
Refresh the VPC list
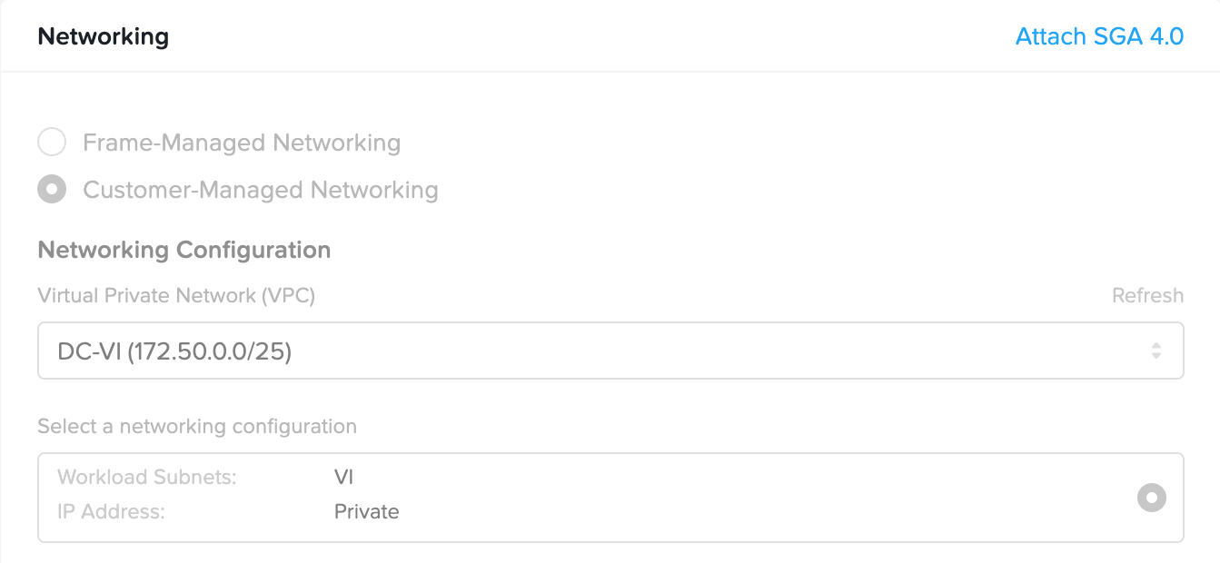(x=1147, y=295)
